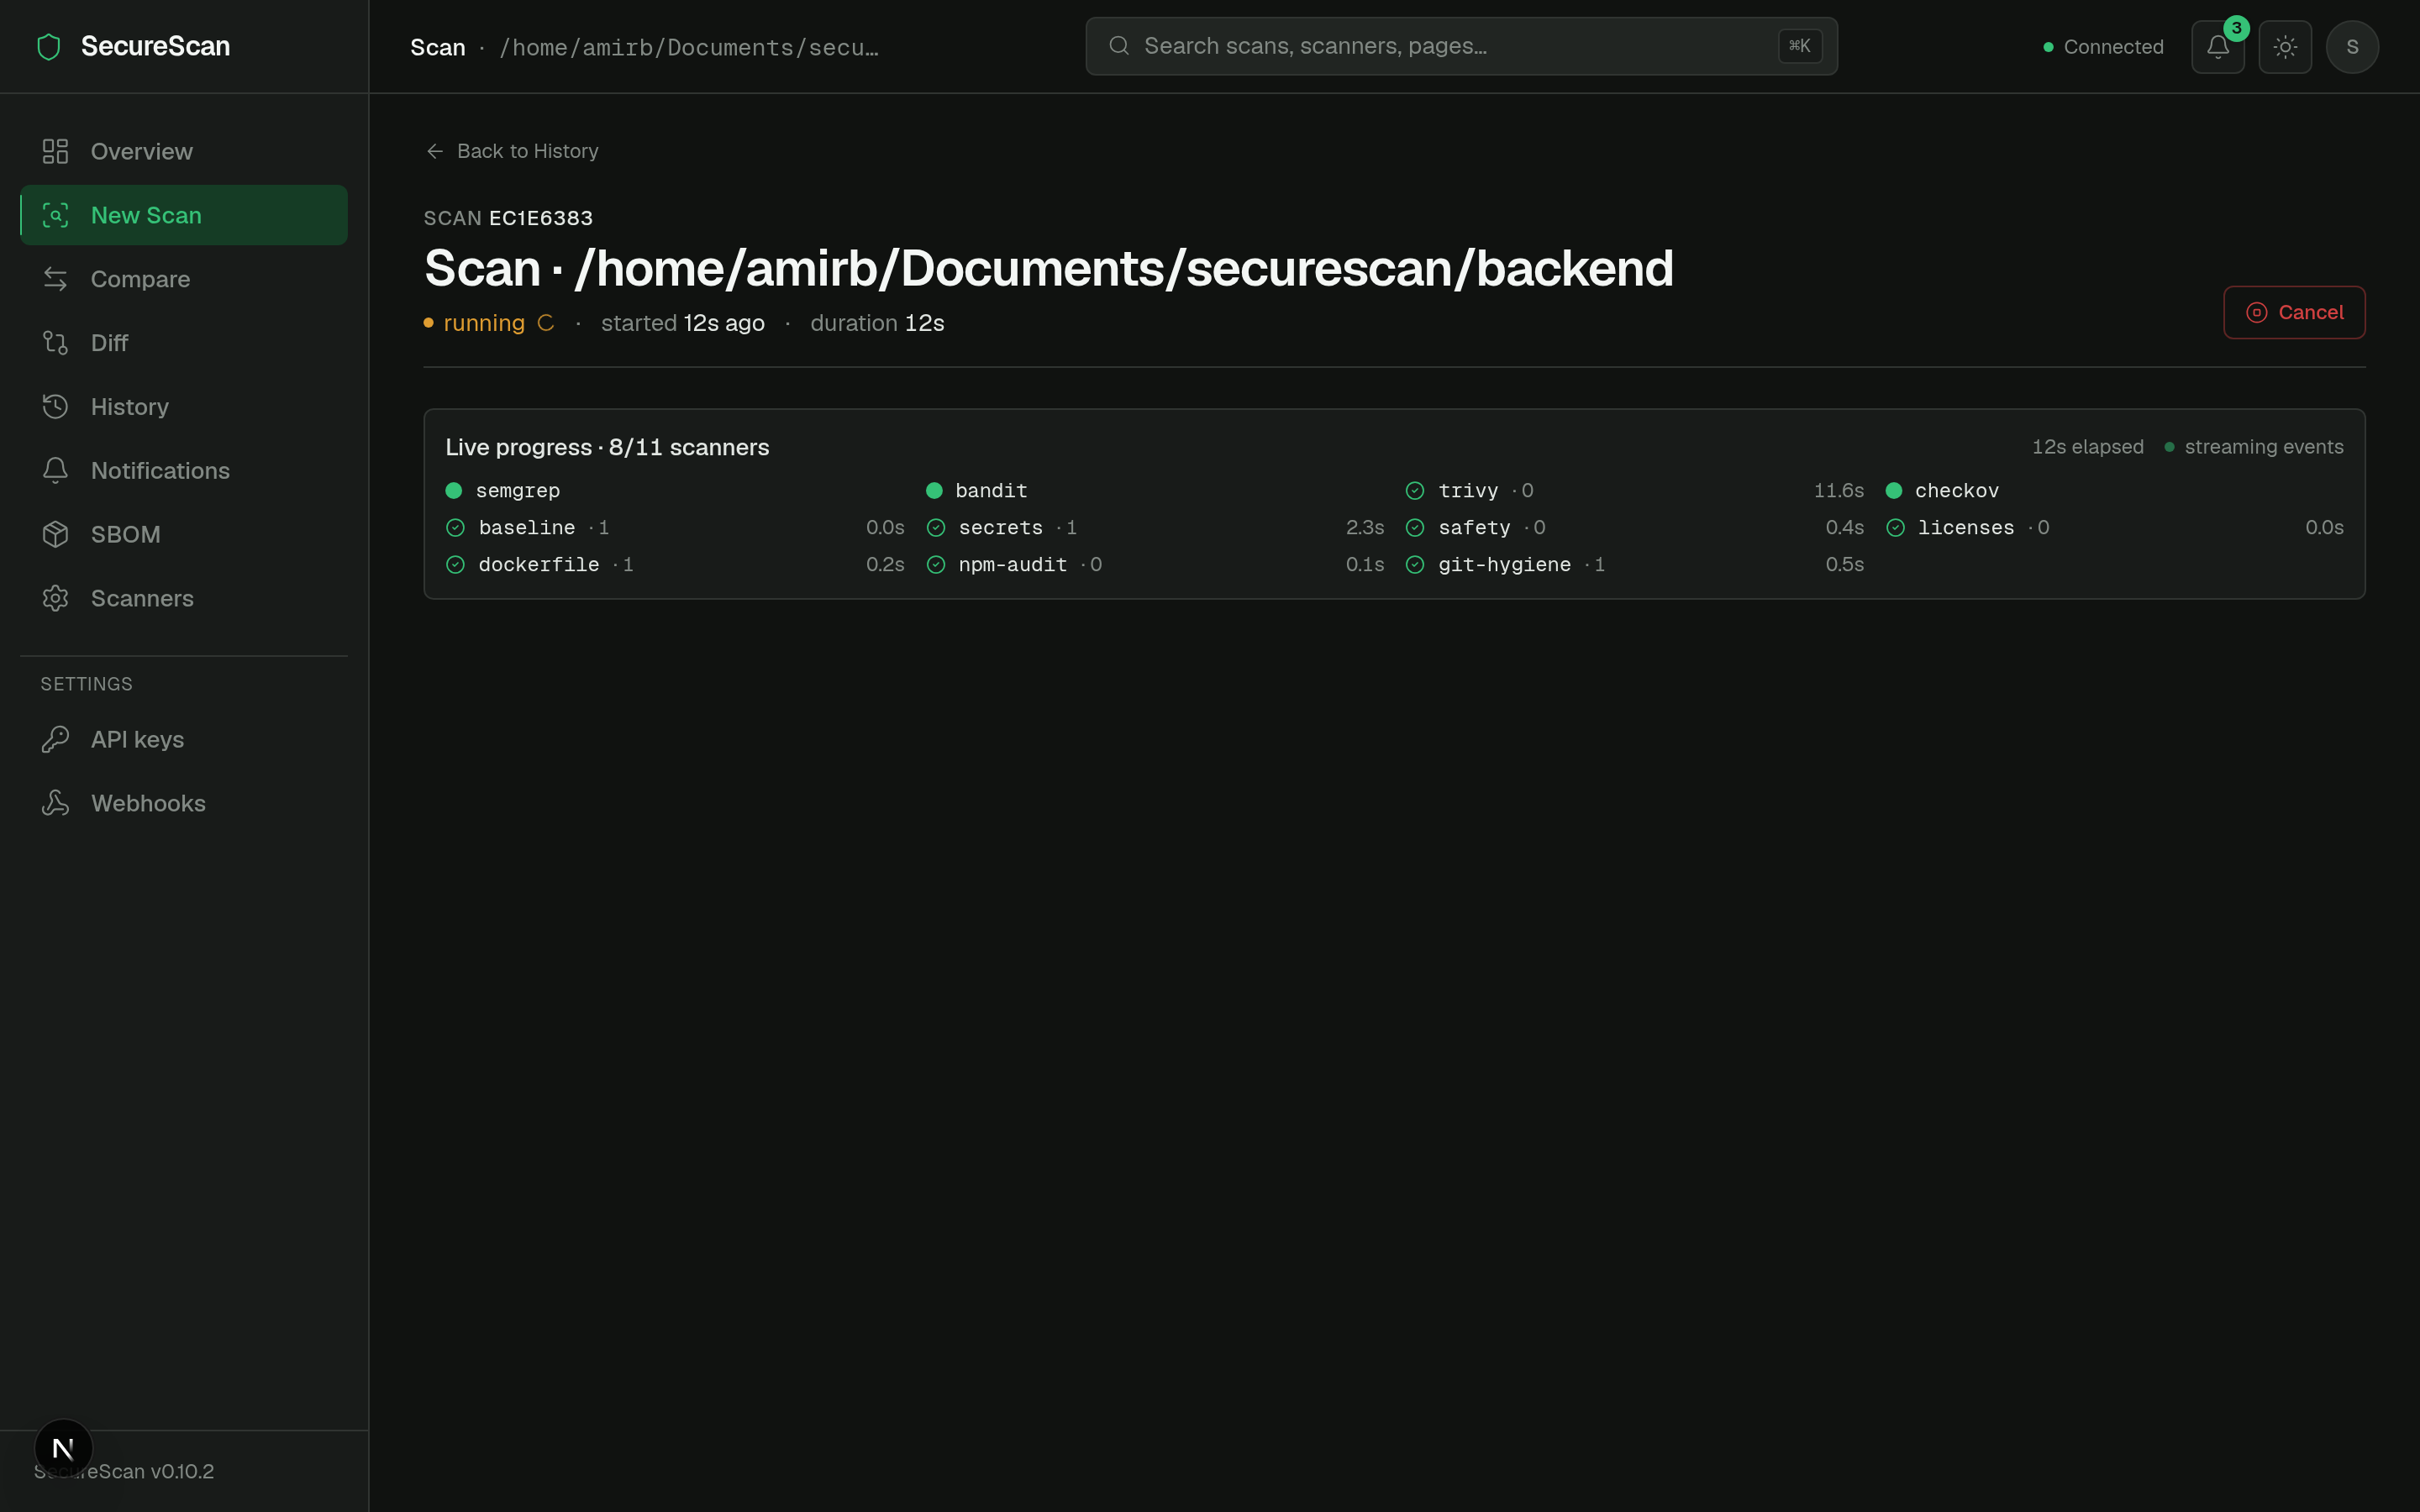This screenshot has height=1512, width=2420.
Task: Navigate to History in sidebar
Action: (x=184, y=407)
